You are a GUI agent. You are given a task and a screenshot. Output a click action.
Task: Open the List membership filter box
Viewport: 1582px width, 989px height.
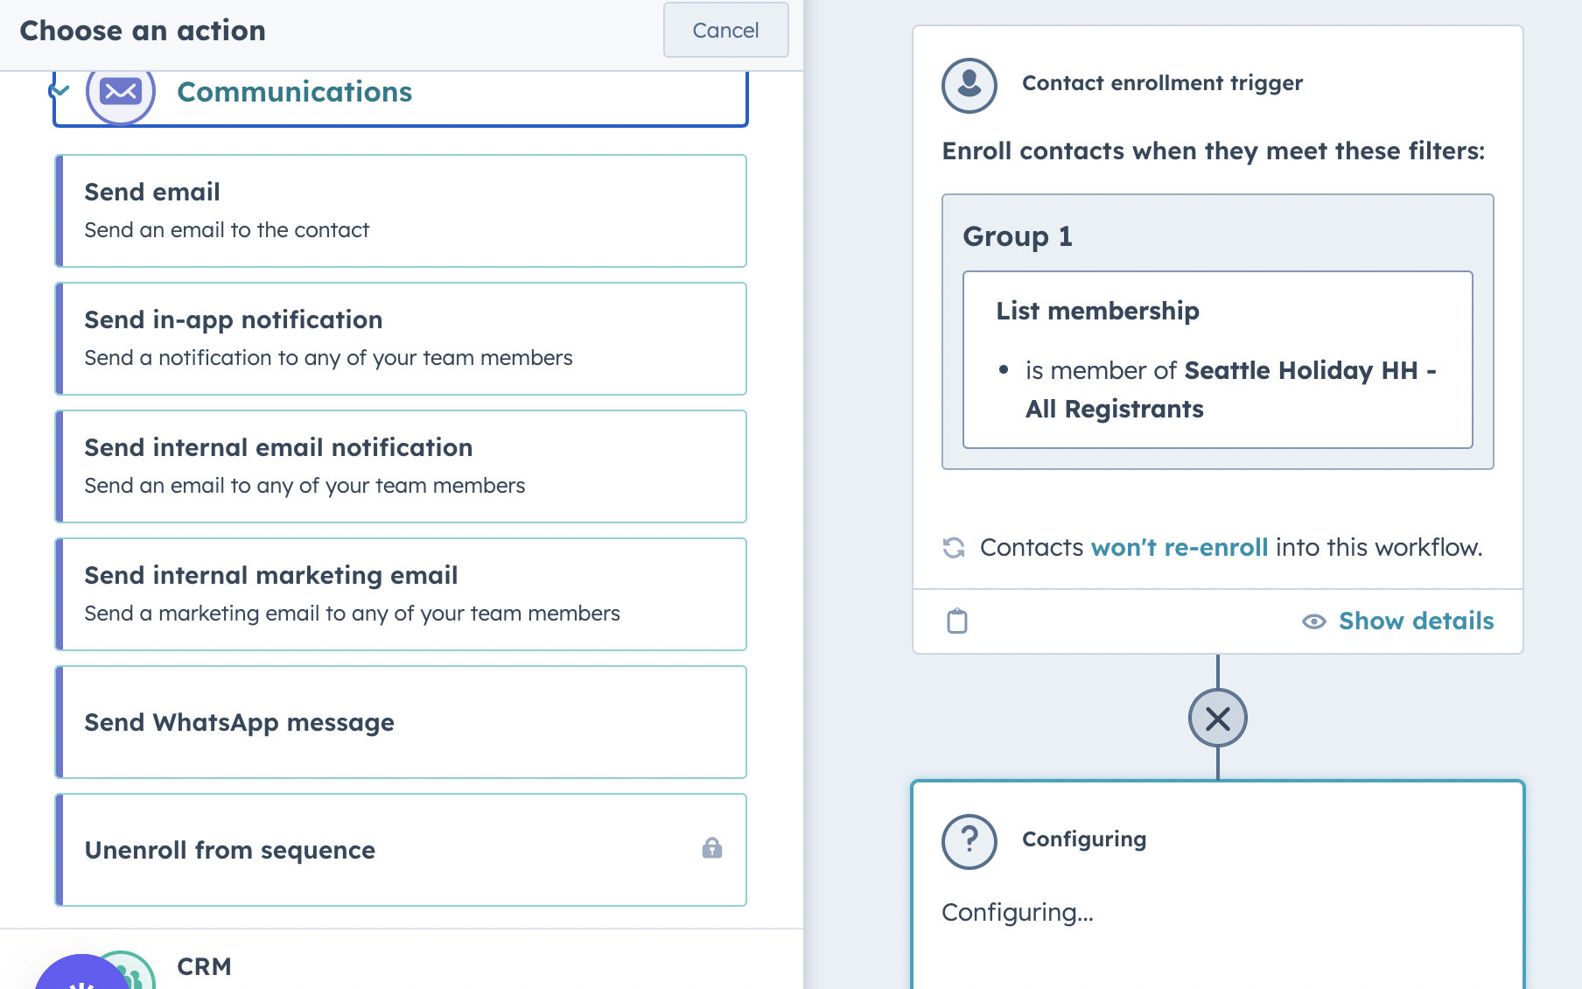[x=1217, y=360]
